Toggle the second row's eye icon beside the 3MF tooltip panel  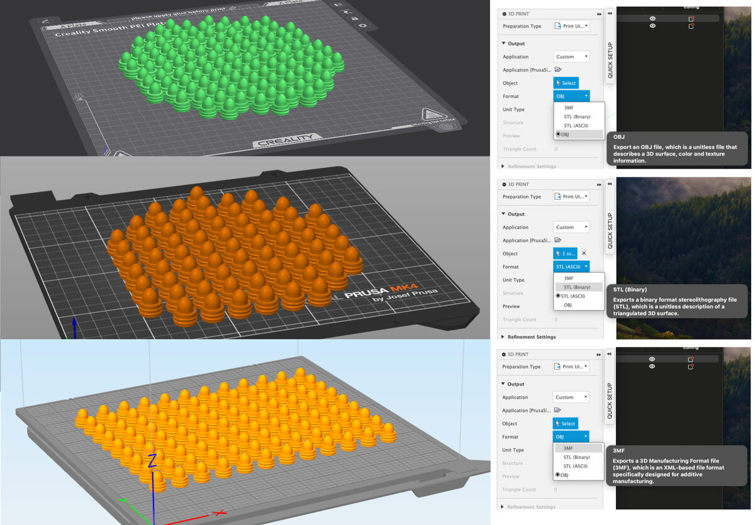tap(652, 366)
